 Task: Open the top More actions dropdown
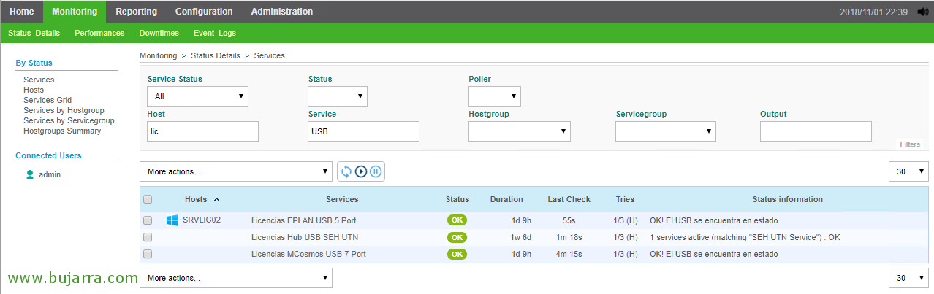pyautogui.click(x=235, y=171)
